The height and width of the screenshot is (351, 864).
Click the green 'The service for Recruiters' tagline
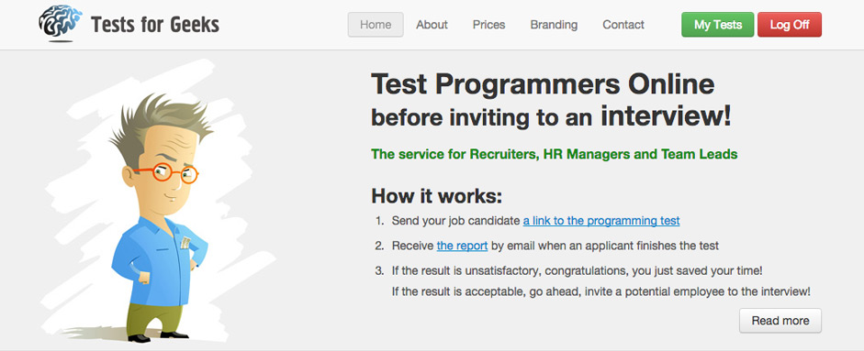coord(555,154)
